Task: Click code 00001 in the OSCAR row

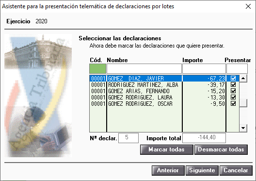Action: (x=98, y=104)
